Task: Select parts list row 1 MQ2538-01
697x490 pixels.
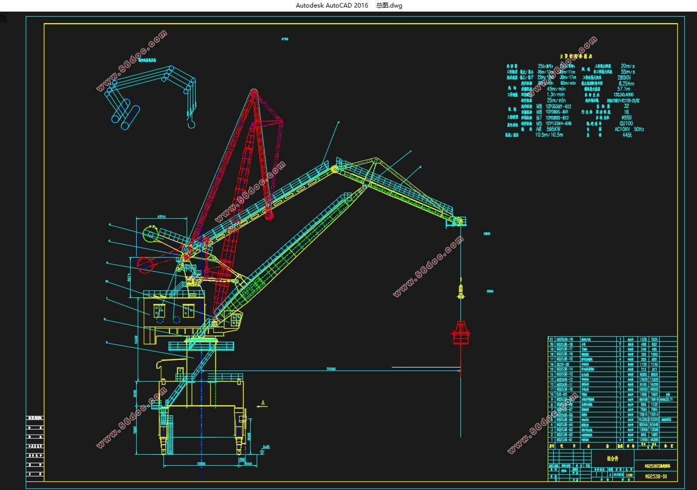Action: tap(564, 440)
